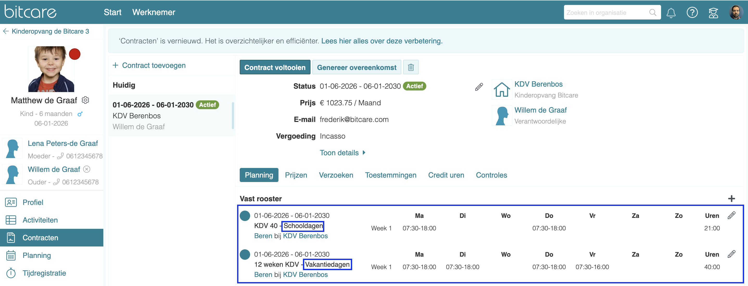Open Willem de Graaf as Verantwoordelijke
Screen dimensions: 748x286
[540, 110]
